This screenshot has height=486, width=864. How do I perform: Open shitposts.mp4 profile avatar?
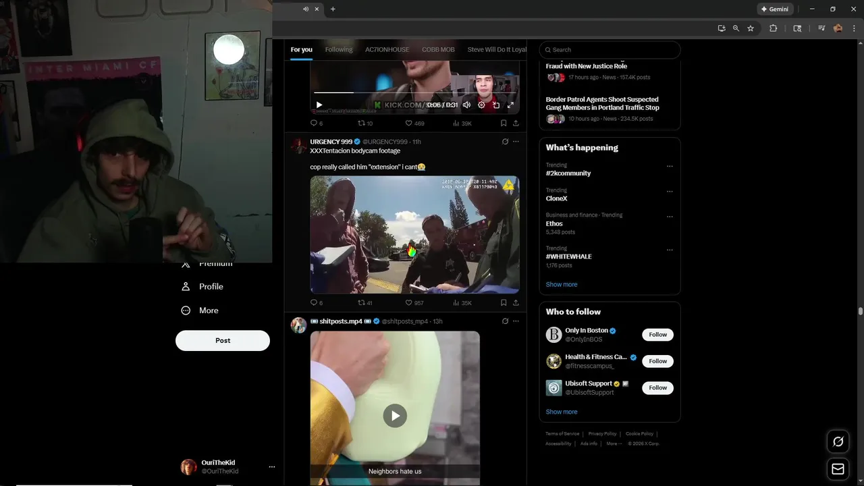click(x=298, y=325)
